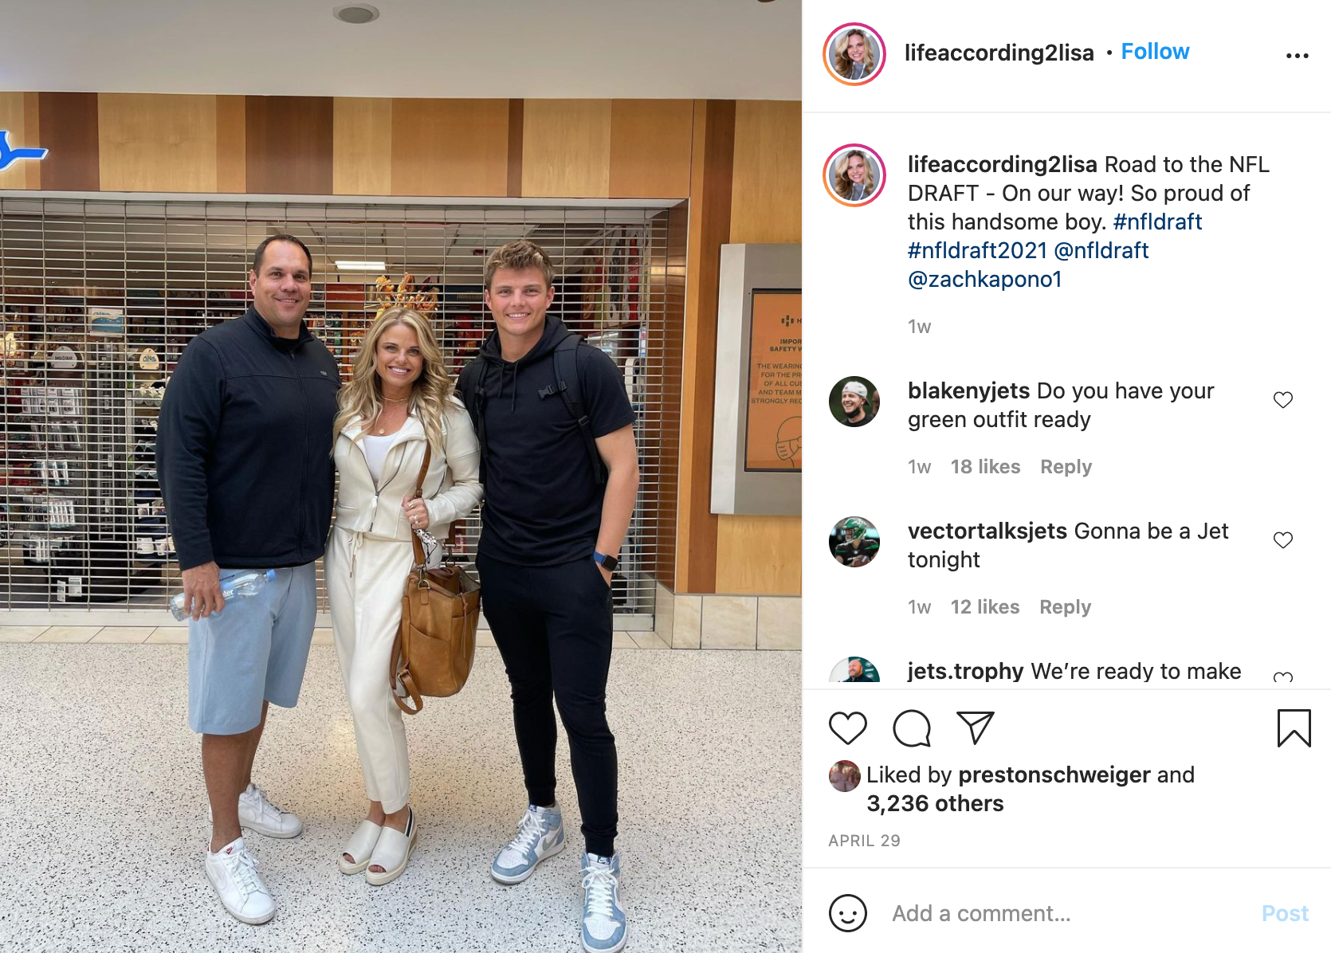Click the Add a comment field
Screen dimensions: 1331x953
(x=1068, y=913)
